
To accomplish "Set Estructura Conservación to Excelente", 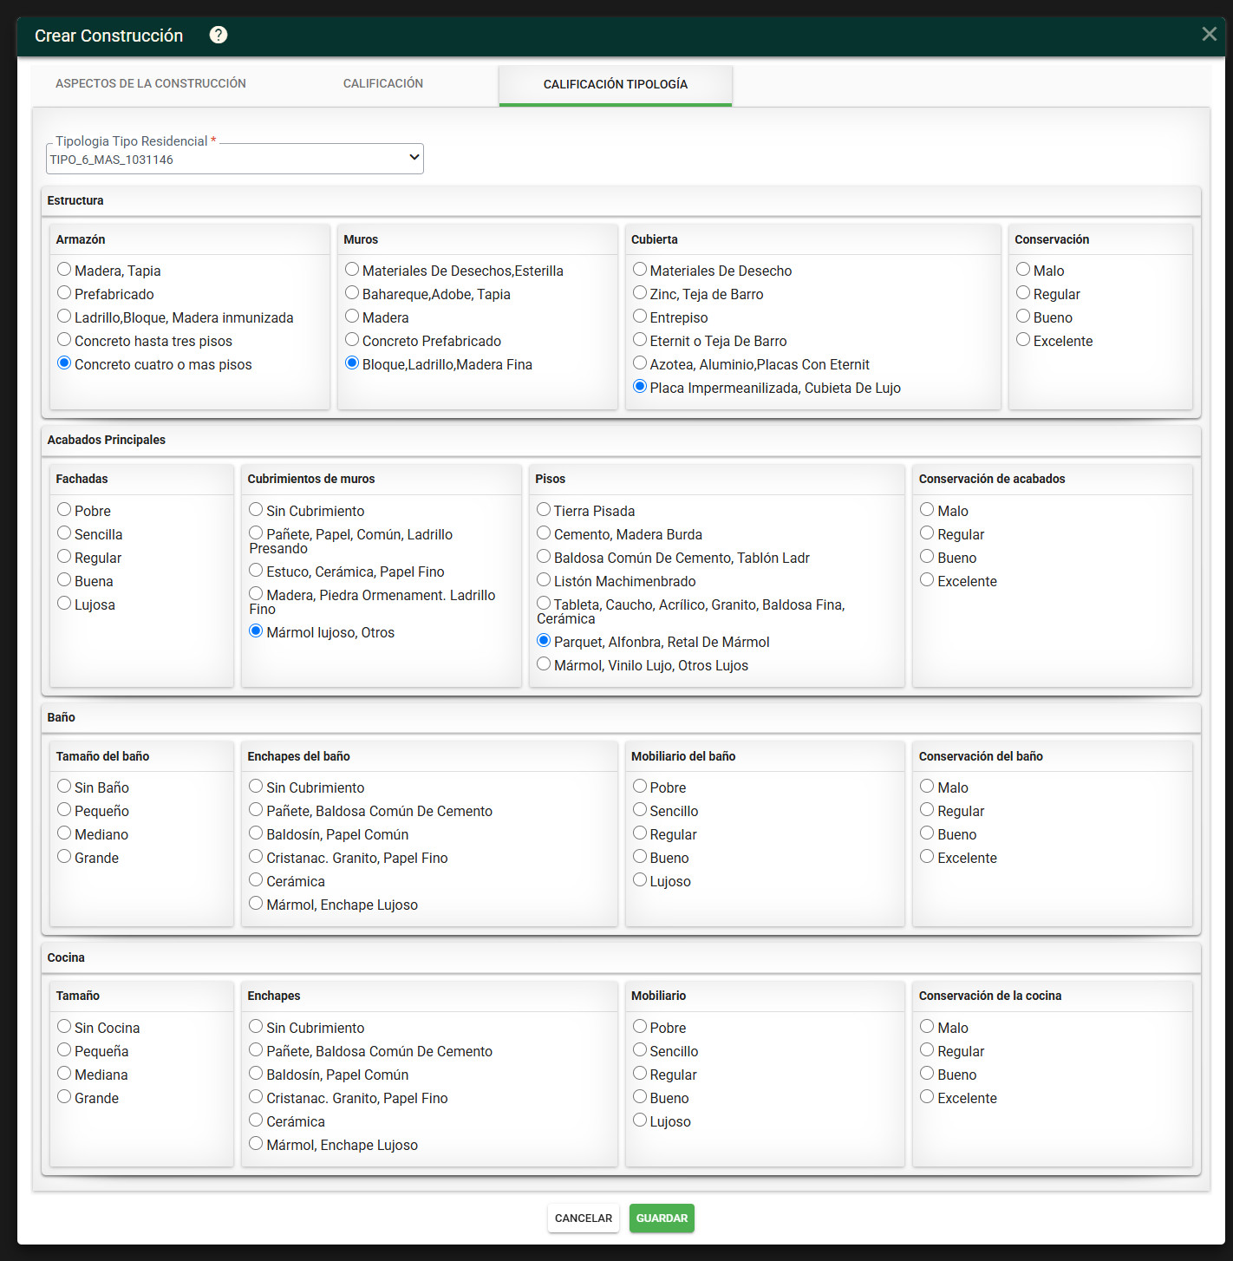I will click(1023, 340).
